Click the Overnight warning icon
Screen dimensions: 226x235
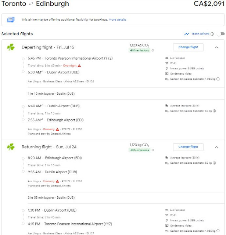tap(79, 65)
